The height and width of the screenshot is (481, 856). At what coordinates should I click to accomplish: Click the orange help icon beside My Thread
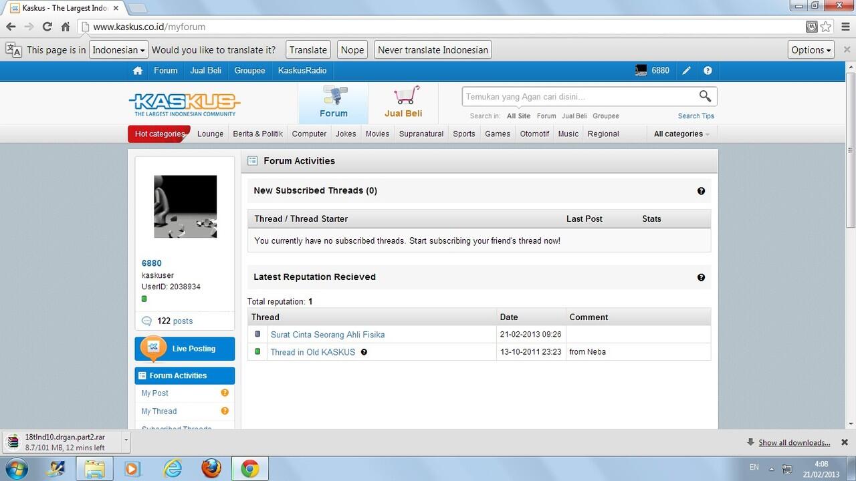[225, 411]
